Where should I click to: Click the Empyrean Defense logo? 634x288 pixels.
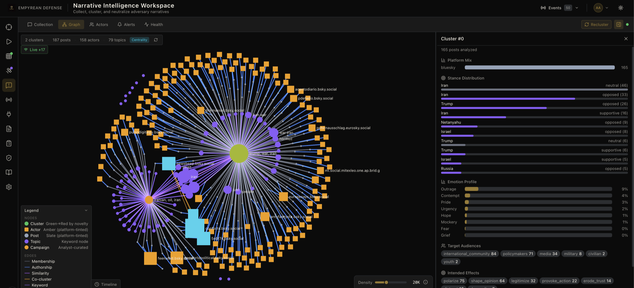[x=11, y=8]
